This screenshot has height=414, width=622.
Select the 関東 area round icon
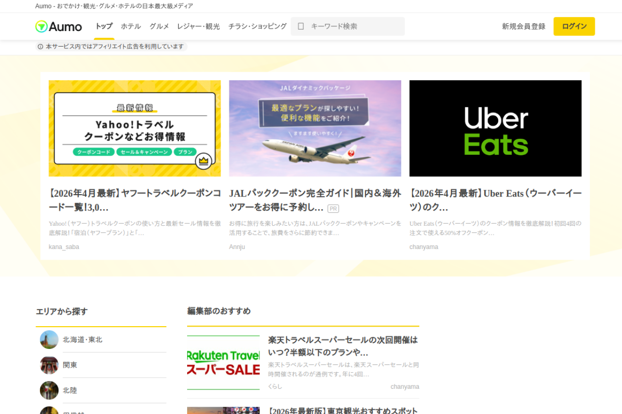tap(49, 365)
